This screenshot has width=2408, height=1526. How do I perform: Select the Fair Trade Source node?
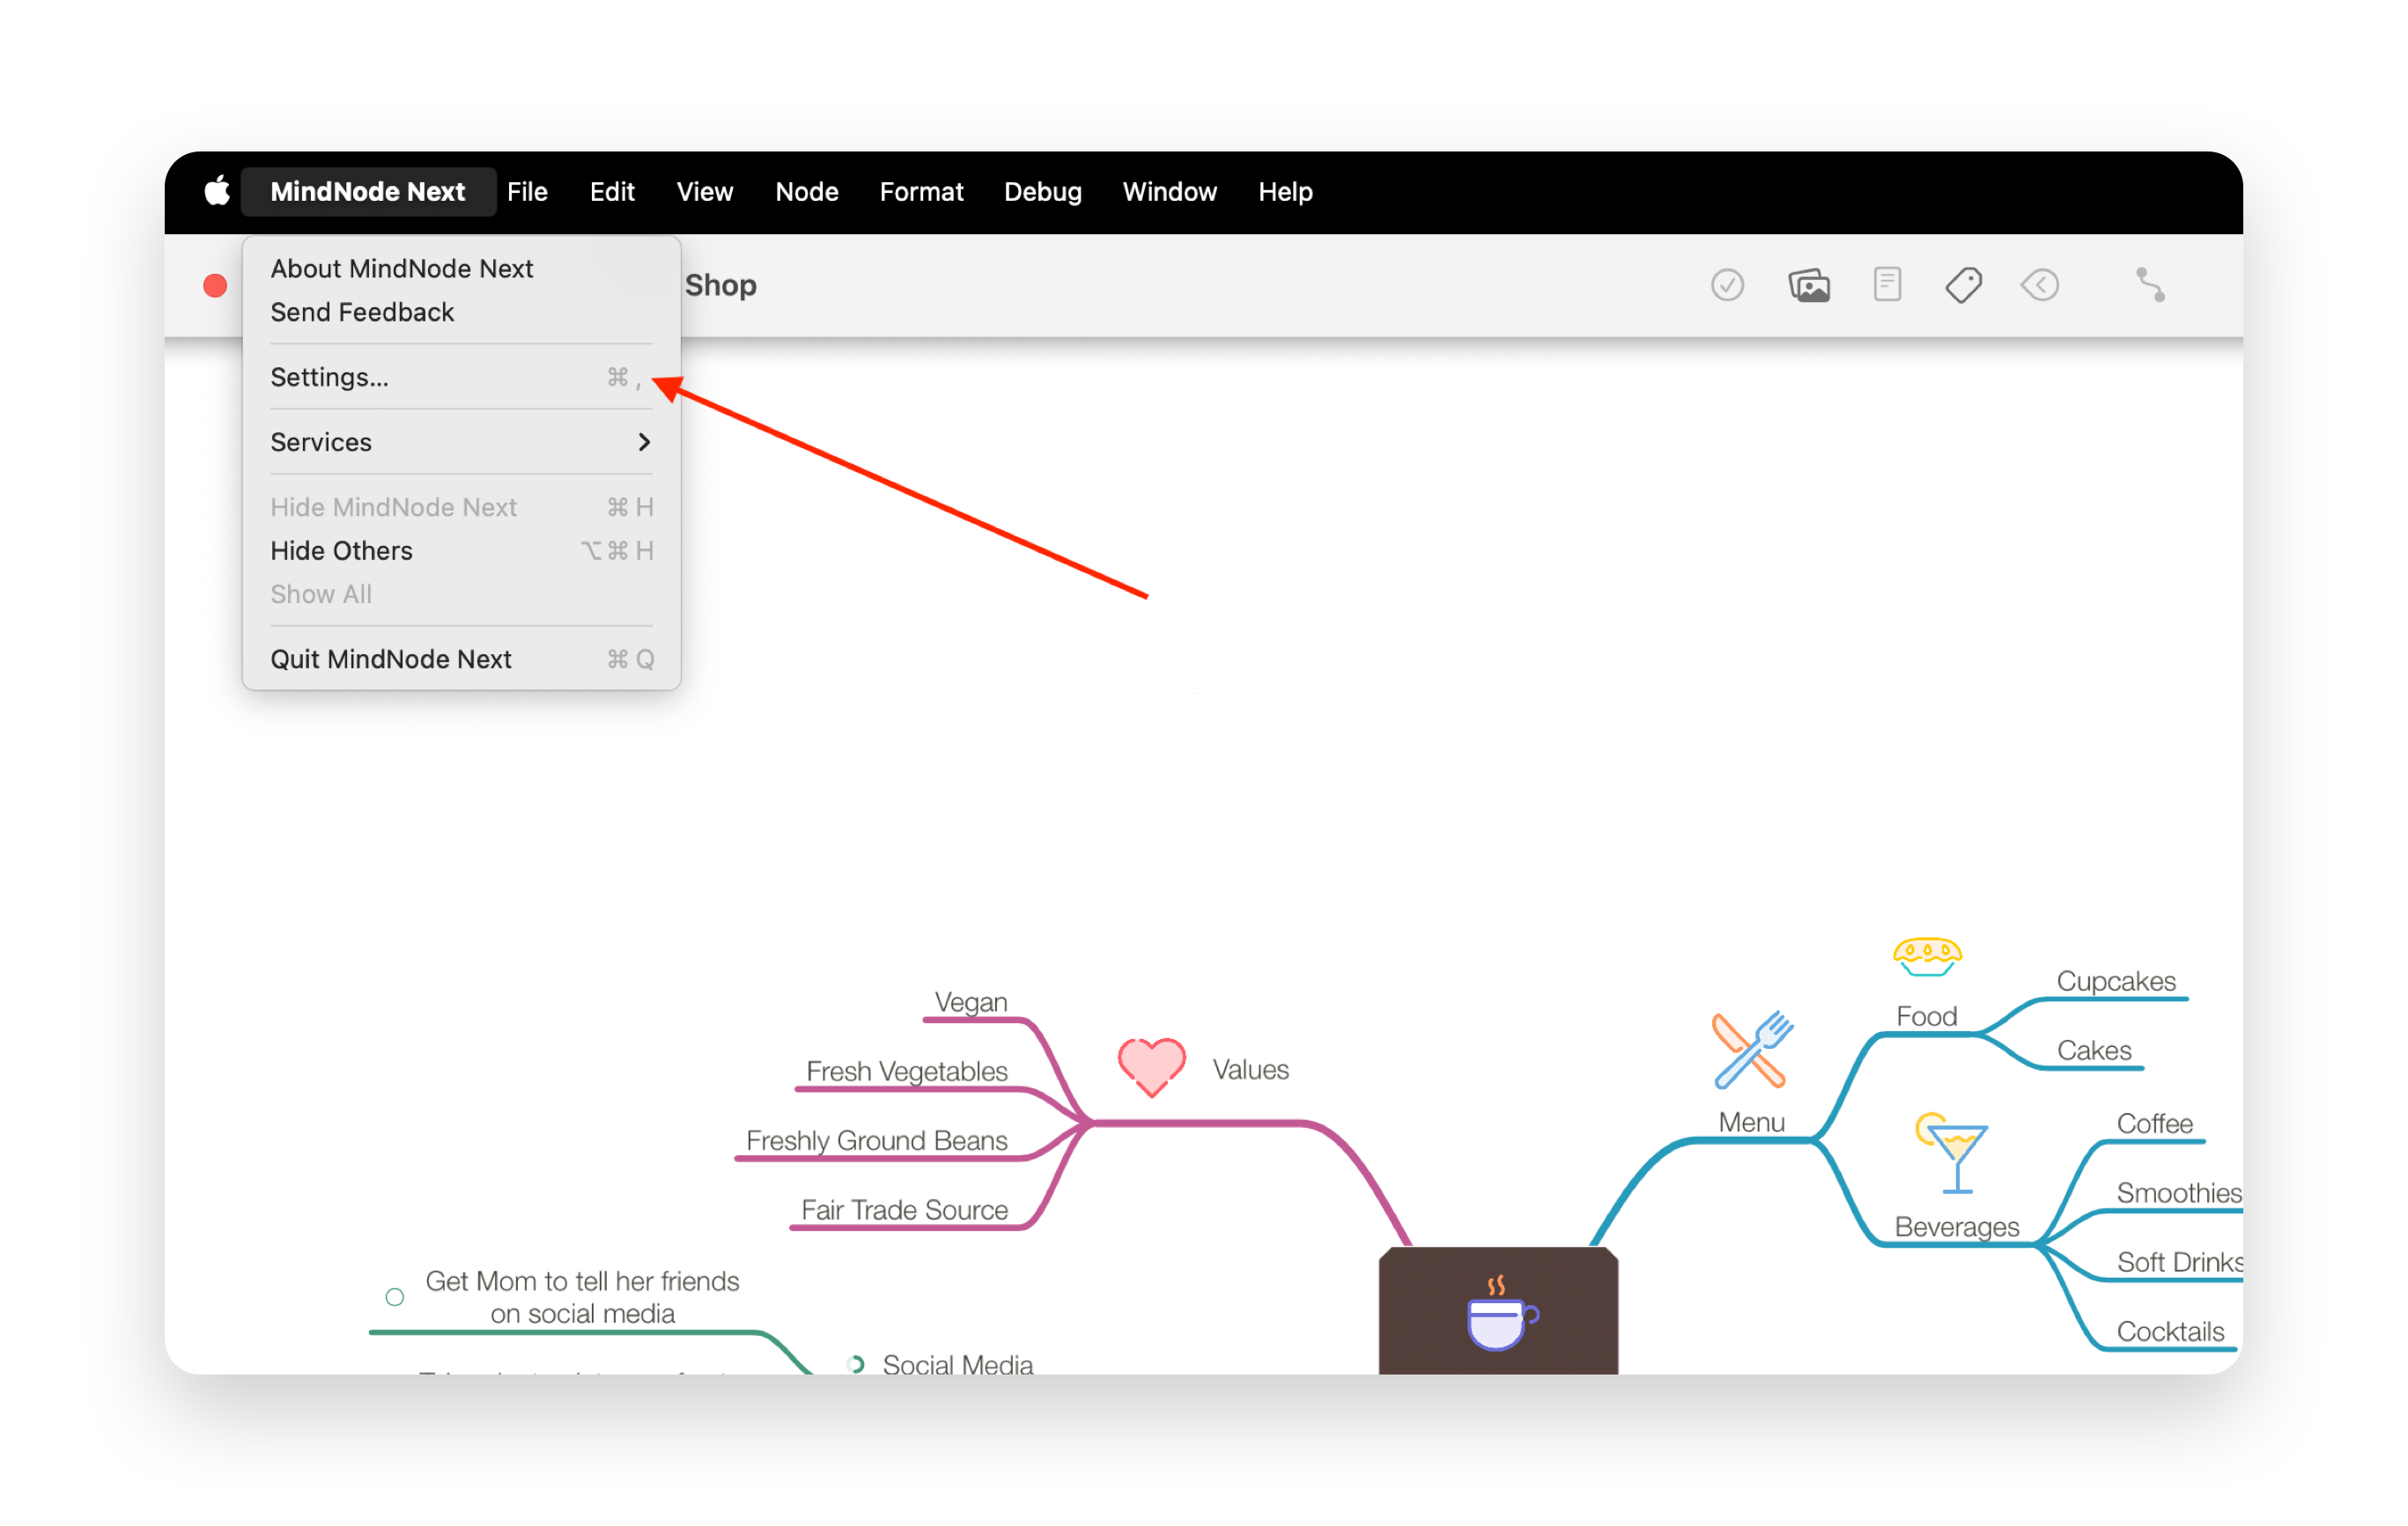click(904, 1210)
